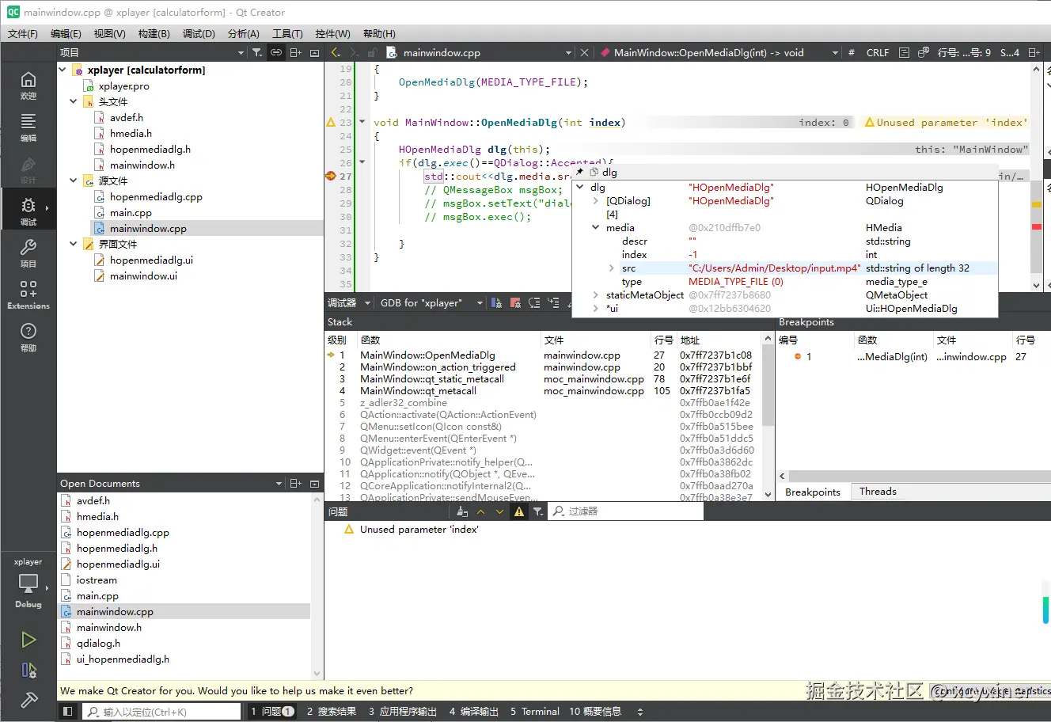Start debugging with the debug-run icon
The image size is (1051, 722).
(28, 671)
